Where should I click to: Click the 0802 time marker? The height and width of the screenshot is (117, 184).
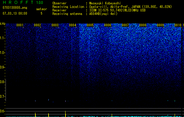pyautogui.click(x=37, y=25)
